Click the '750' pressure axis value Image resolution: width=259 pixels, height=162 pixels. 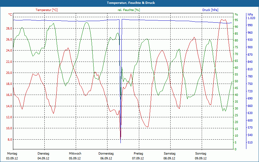[250, 84]
